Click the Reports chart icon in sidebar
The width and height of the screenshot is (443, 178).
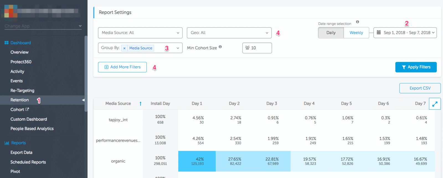click(7, 143)
